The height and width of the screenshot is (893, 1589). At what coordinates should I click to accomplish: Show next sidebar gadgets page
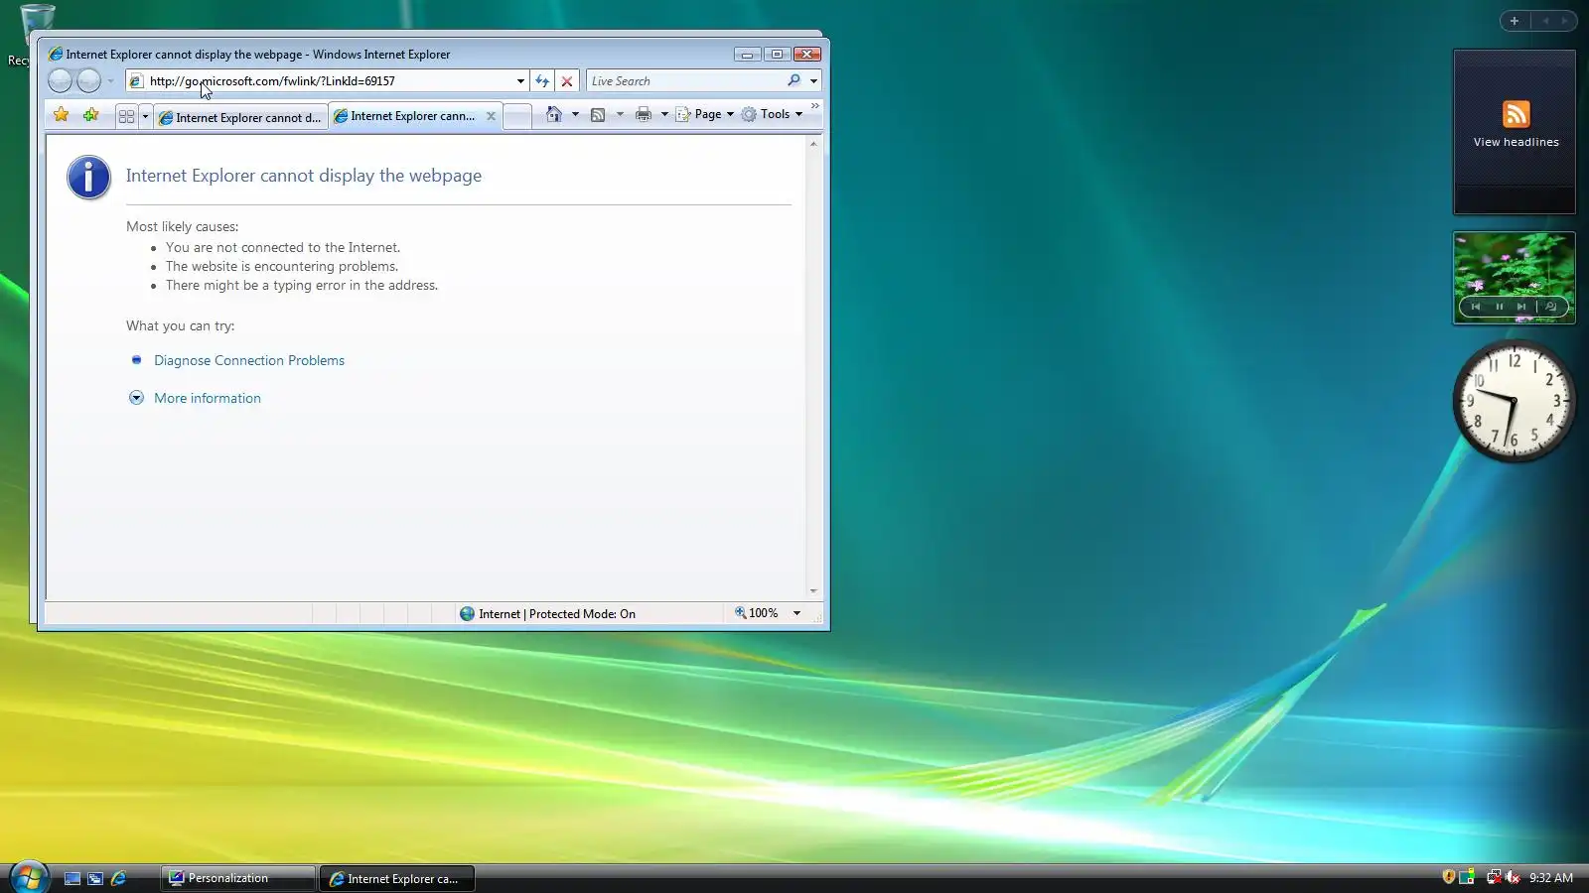pos(1564,21)
